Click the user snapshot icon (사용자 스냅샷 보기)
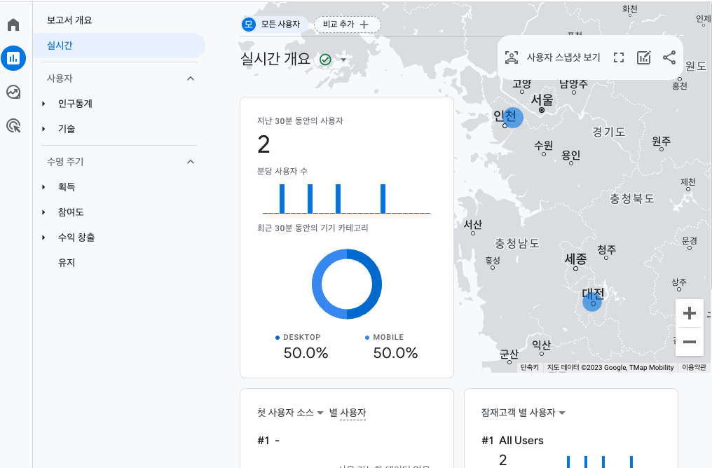 [x=512, y=57]
